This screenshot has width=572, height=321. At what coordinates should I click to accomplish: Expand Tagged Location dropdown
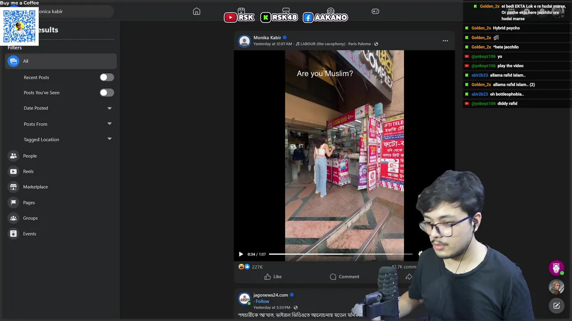point(109,139)
